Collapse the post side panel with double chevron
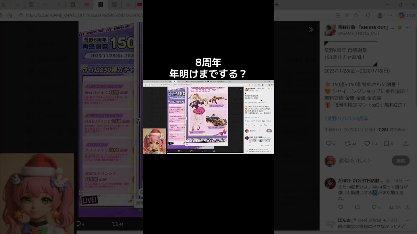 tap(311, 30)
